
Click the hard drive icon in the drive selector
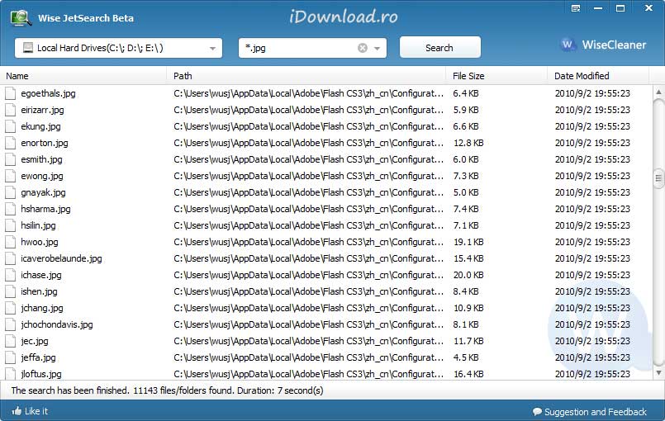tap(28, 48)
